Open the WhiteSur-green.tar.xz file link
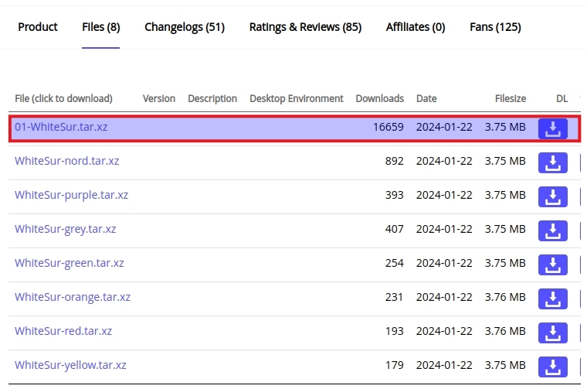The image size is (587, 389). (x=70, y=264)
